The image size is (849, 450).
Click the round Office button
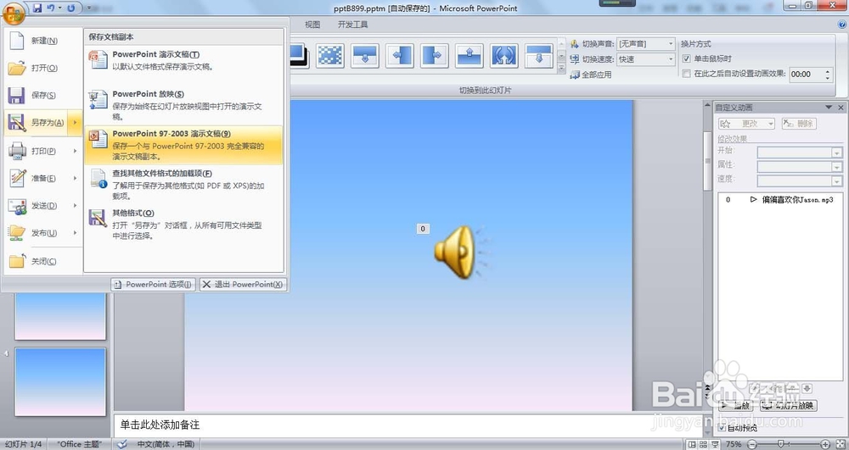coord(13,13)
